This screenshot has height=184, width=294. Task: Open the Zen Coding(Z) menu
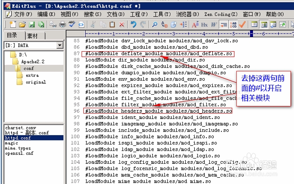(x=221, y=14)
